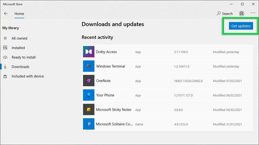Image resolution: width=259 pixels, height=145 pixels.
Task: Click the back arrow icon
Action: point(6,14)
